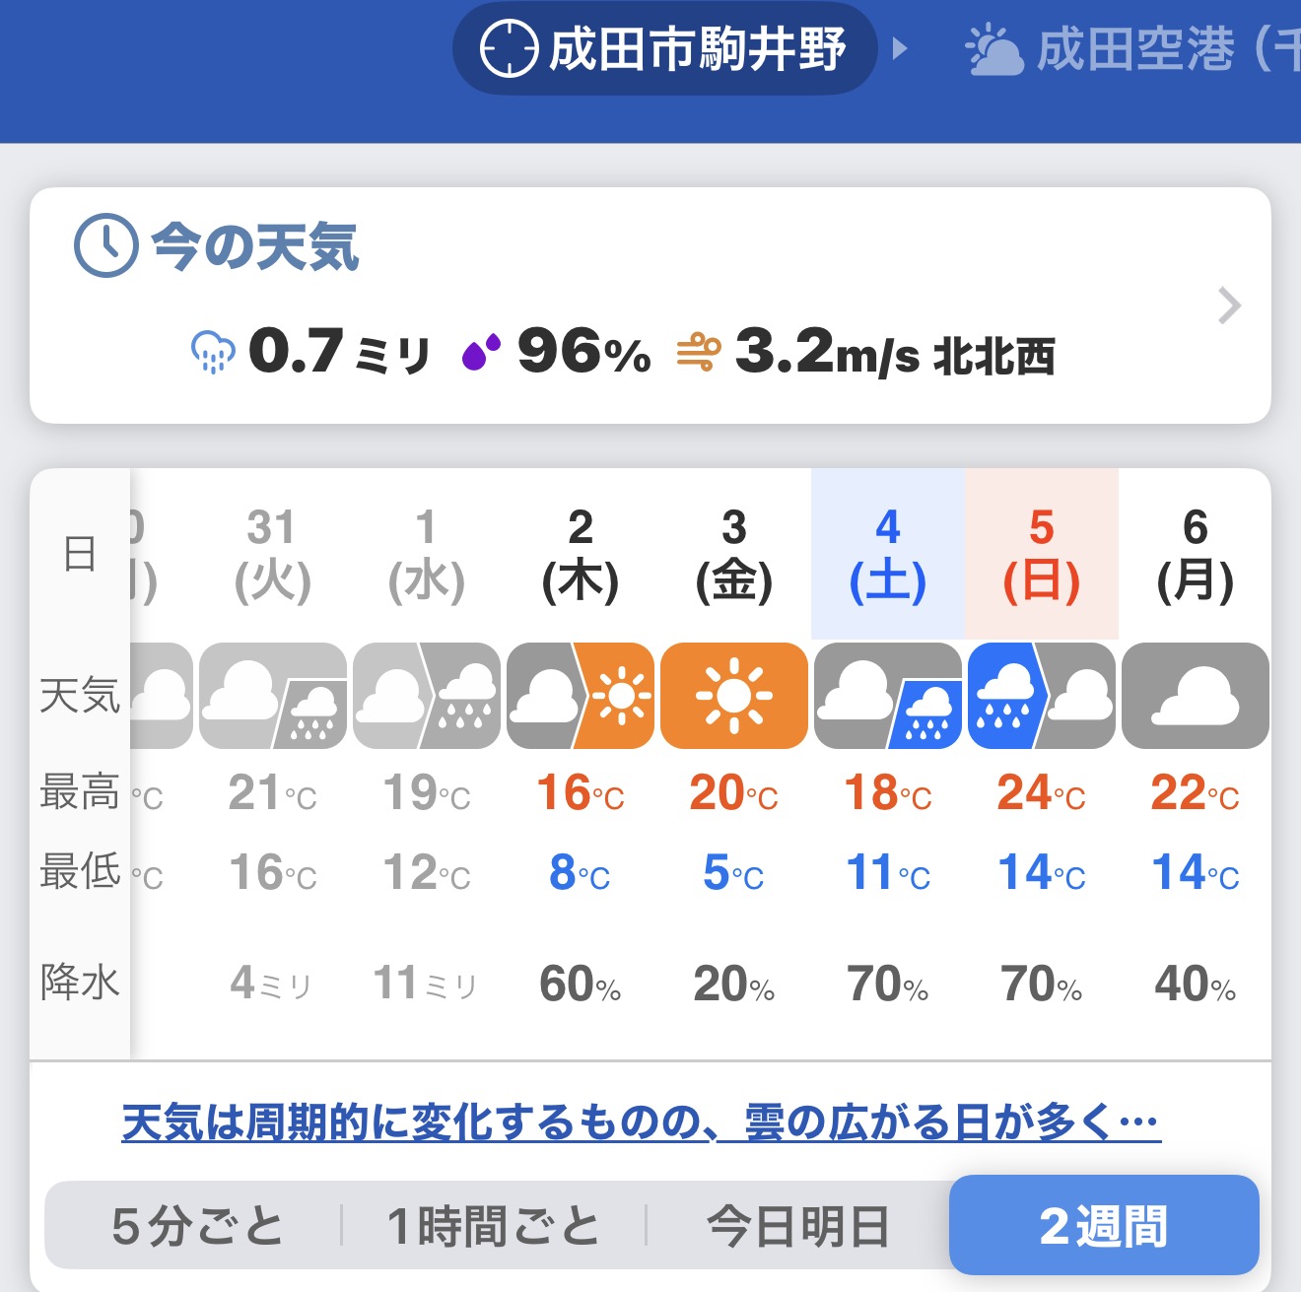Select the Tuesday the 31st weather icon
This screenshot has width=1301, height=1292.
point(273,696)
